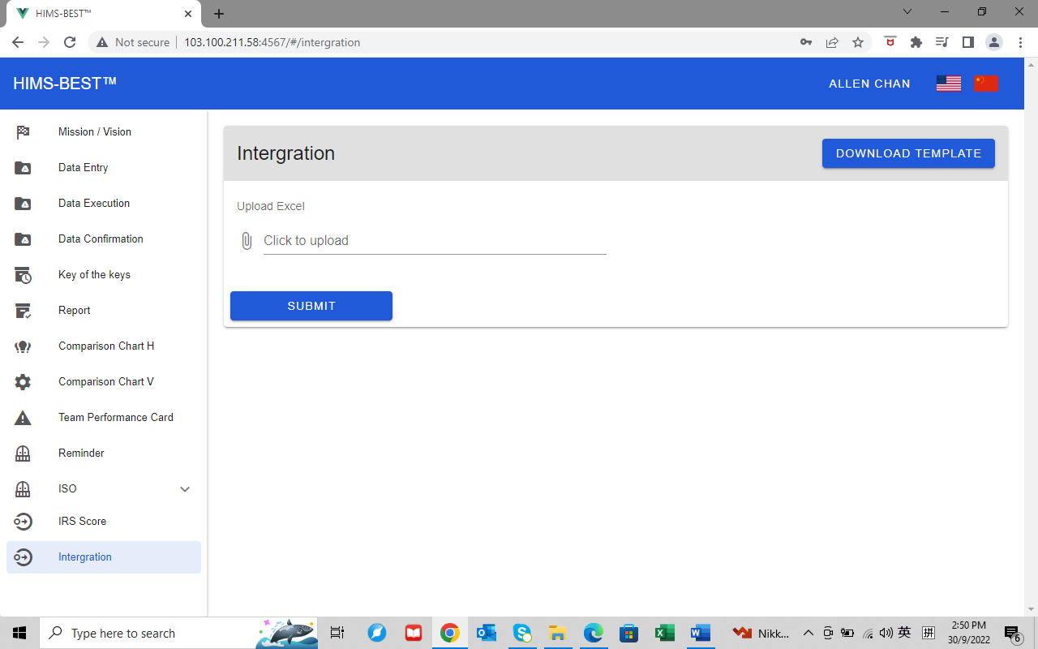The image size is (1038, 649).
Task: Click the Team Performance Card warning icon
Action: tap(23, 418)
